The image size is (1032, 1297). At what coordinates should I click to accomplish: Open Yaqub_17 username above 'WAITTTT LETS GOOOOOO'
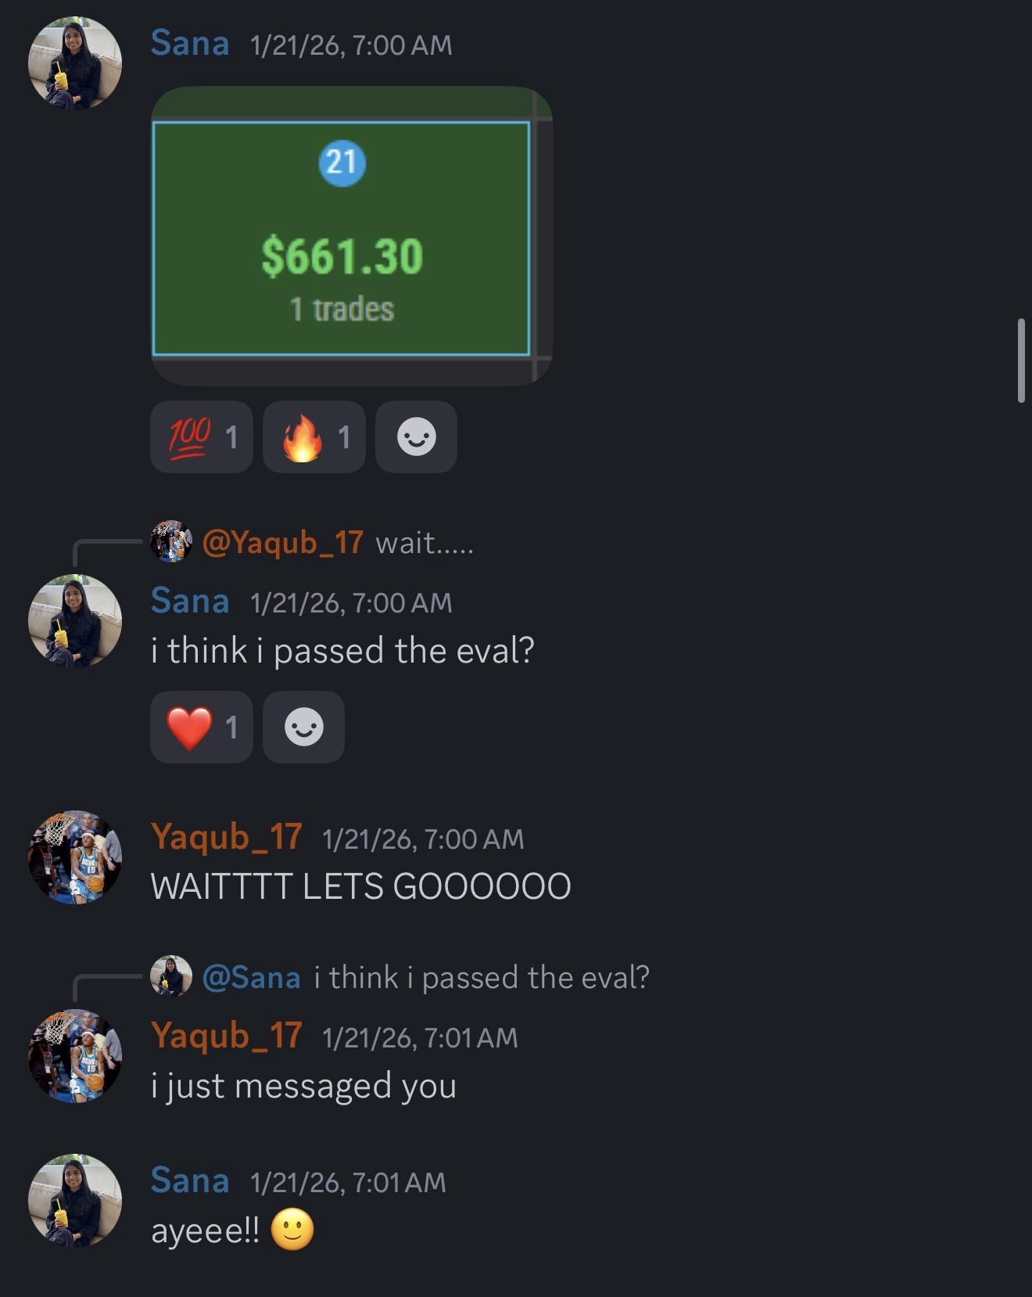tap(227, 837)
